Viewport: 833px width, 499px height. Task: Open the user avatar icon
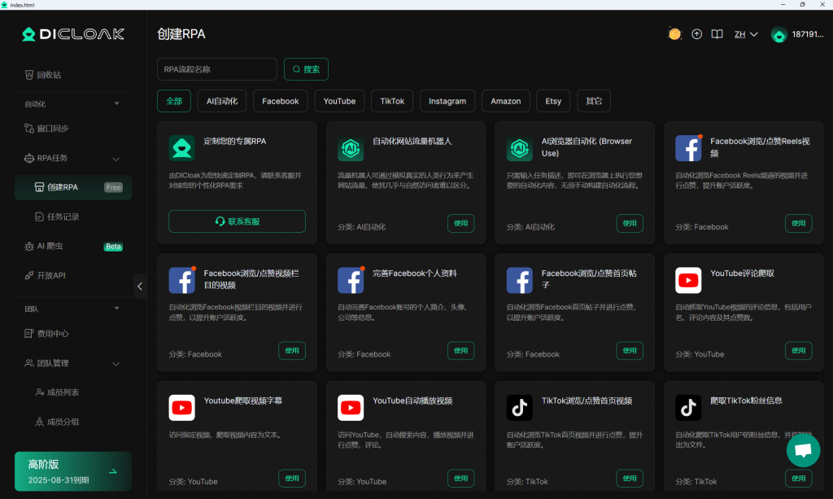click(778, 34)
